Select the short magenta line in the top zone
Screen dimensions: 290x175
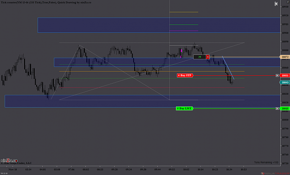[x=184, y=31]
